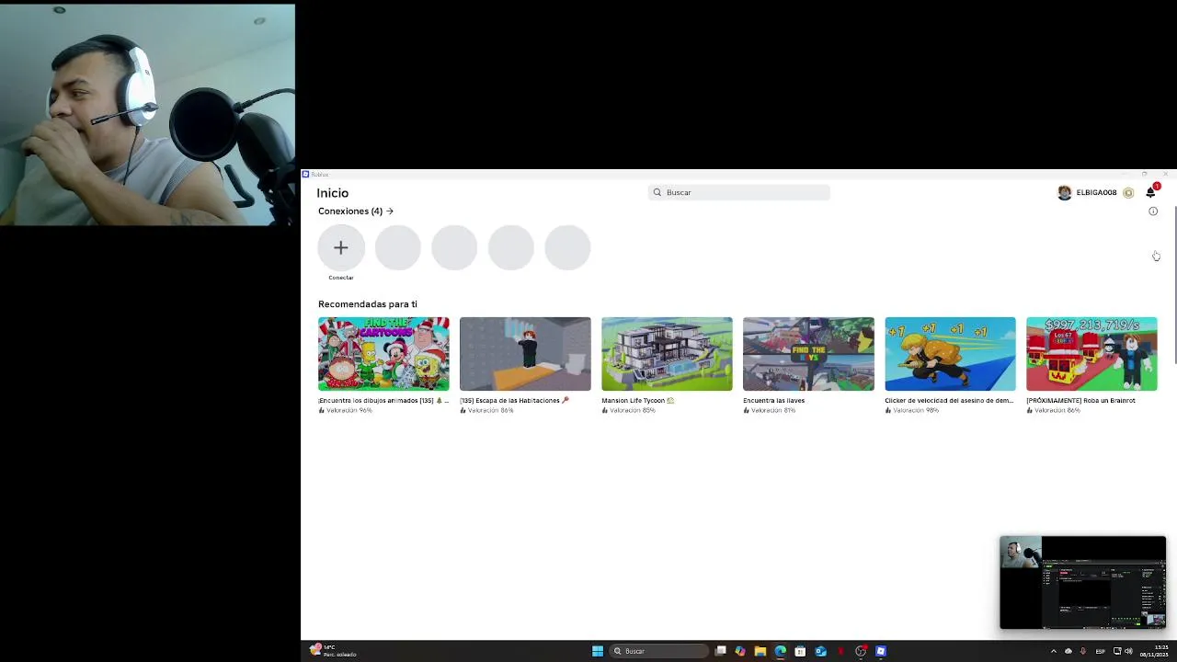Switch to Microsoft Edge on the taskbar
The image size is (1177, 662).
781,651
